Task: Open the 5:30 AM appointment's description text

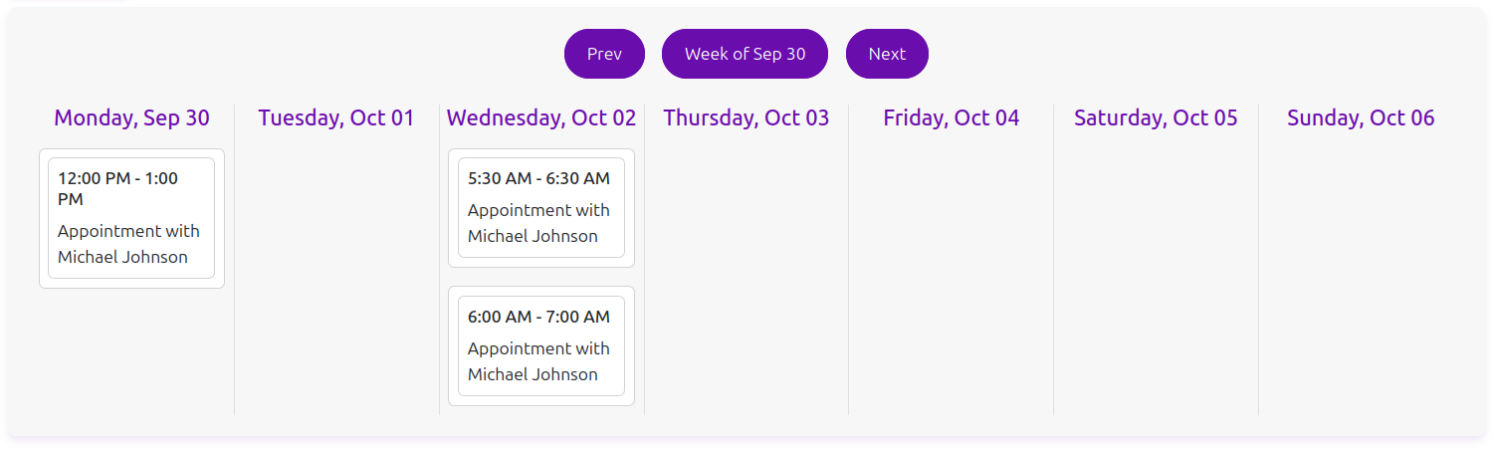Action: coord(538,223)
